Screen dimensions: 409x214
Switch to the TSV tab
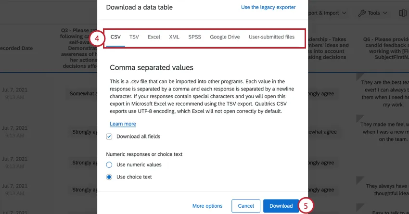pos(134,37)
